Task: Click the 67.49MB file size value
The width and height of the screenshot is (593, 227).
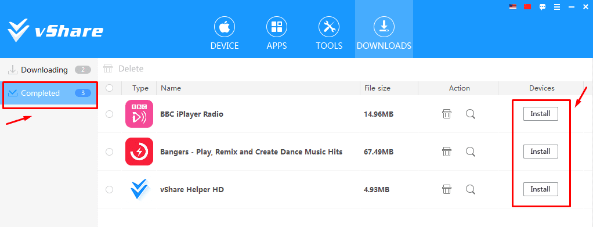Action: pos(378,152)
